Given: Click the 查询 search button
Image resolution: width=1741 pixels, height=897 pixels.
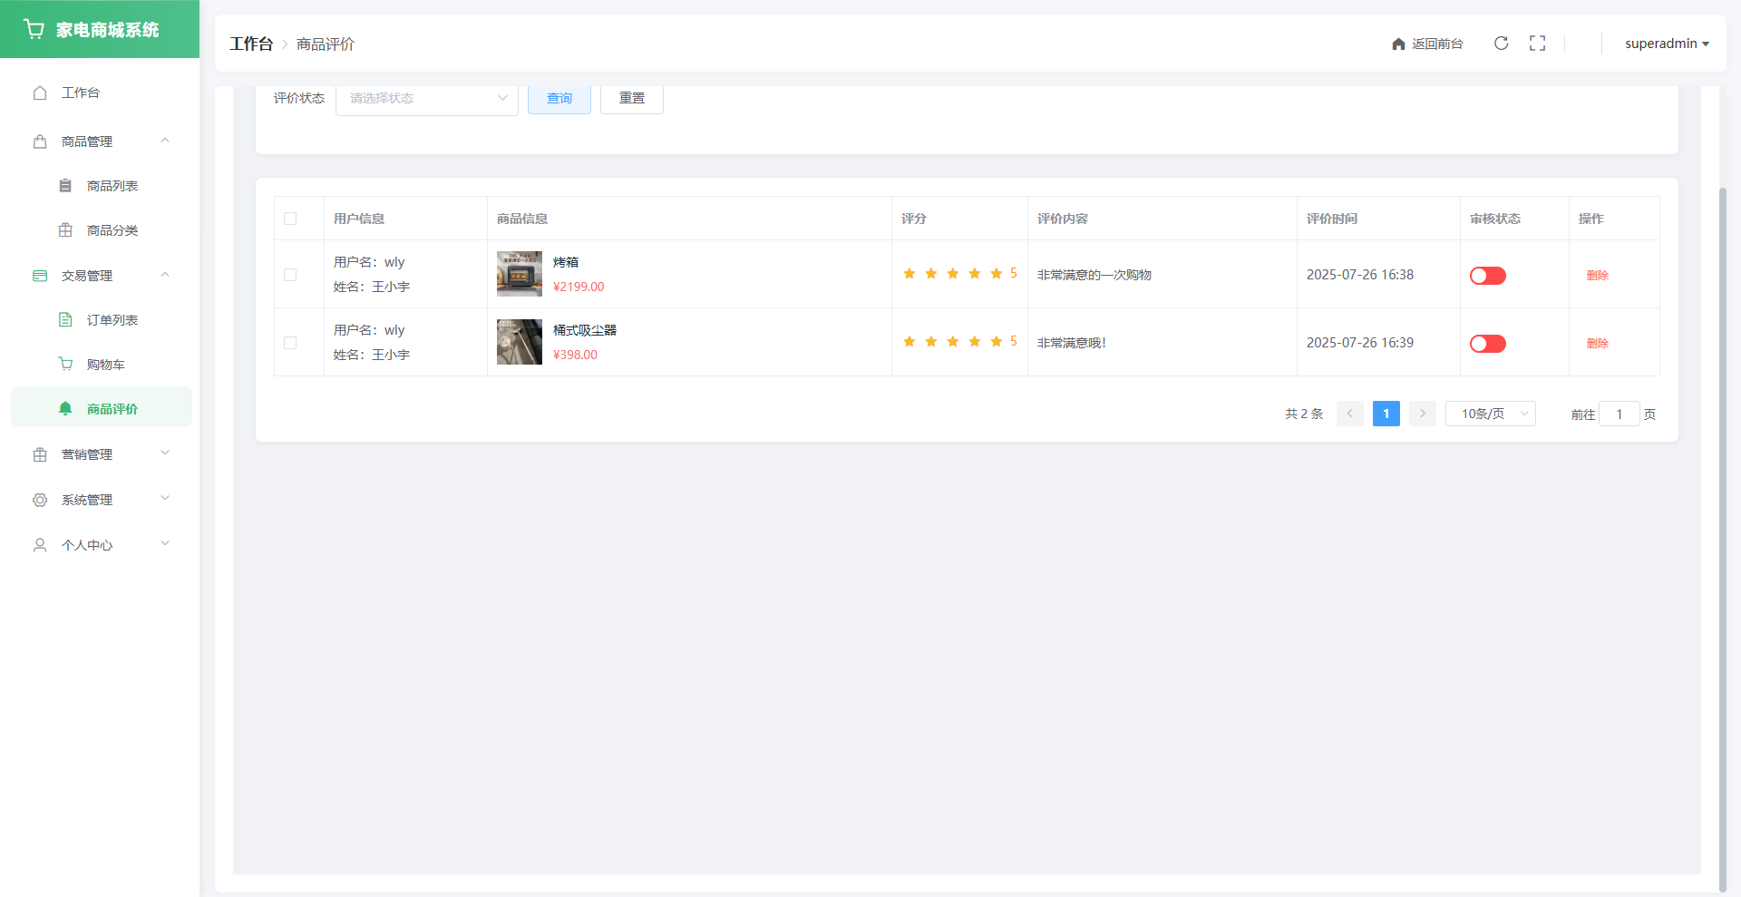Looking at the screenshot, I should click(559, 99).
